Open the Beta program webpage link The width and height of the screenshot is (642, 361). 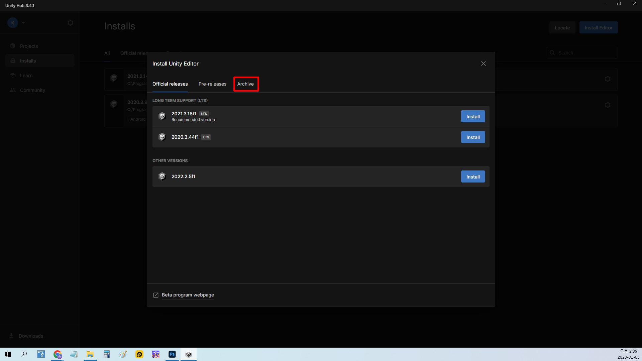(x=188, y=295)
